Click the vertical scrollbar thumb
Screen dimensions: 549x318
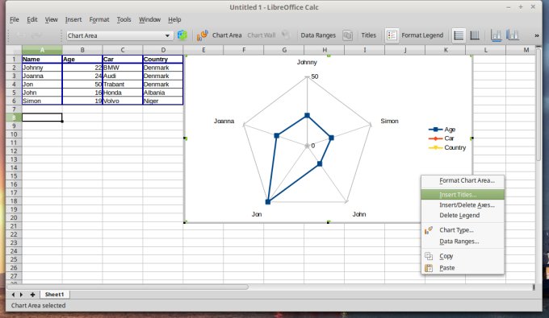[x=539, y=105]
